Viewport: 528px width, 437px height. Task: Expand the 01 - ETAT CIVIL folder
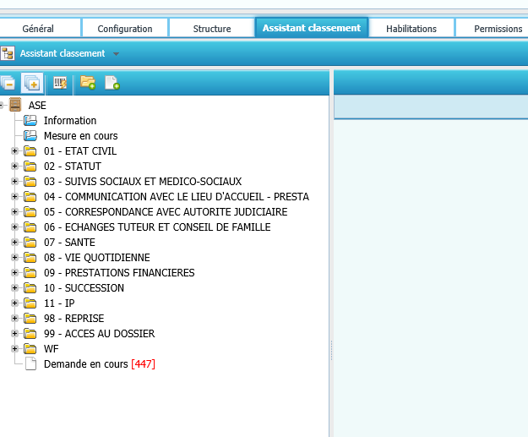tap(14, 151)
